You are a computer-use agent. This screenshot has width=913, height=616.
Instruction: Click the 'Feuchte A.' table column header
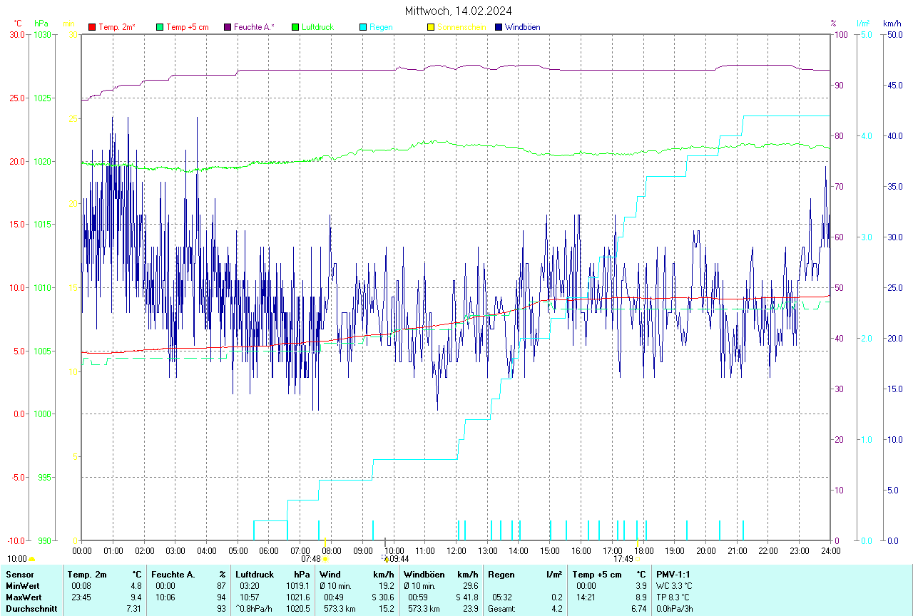pos(173,574)
